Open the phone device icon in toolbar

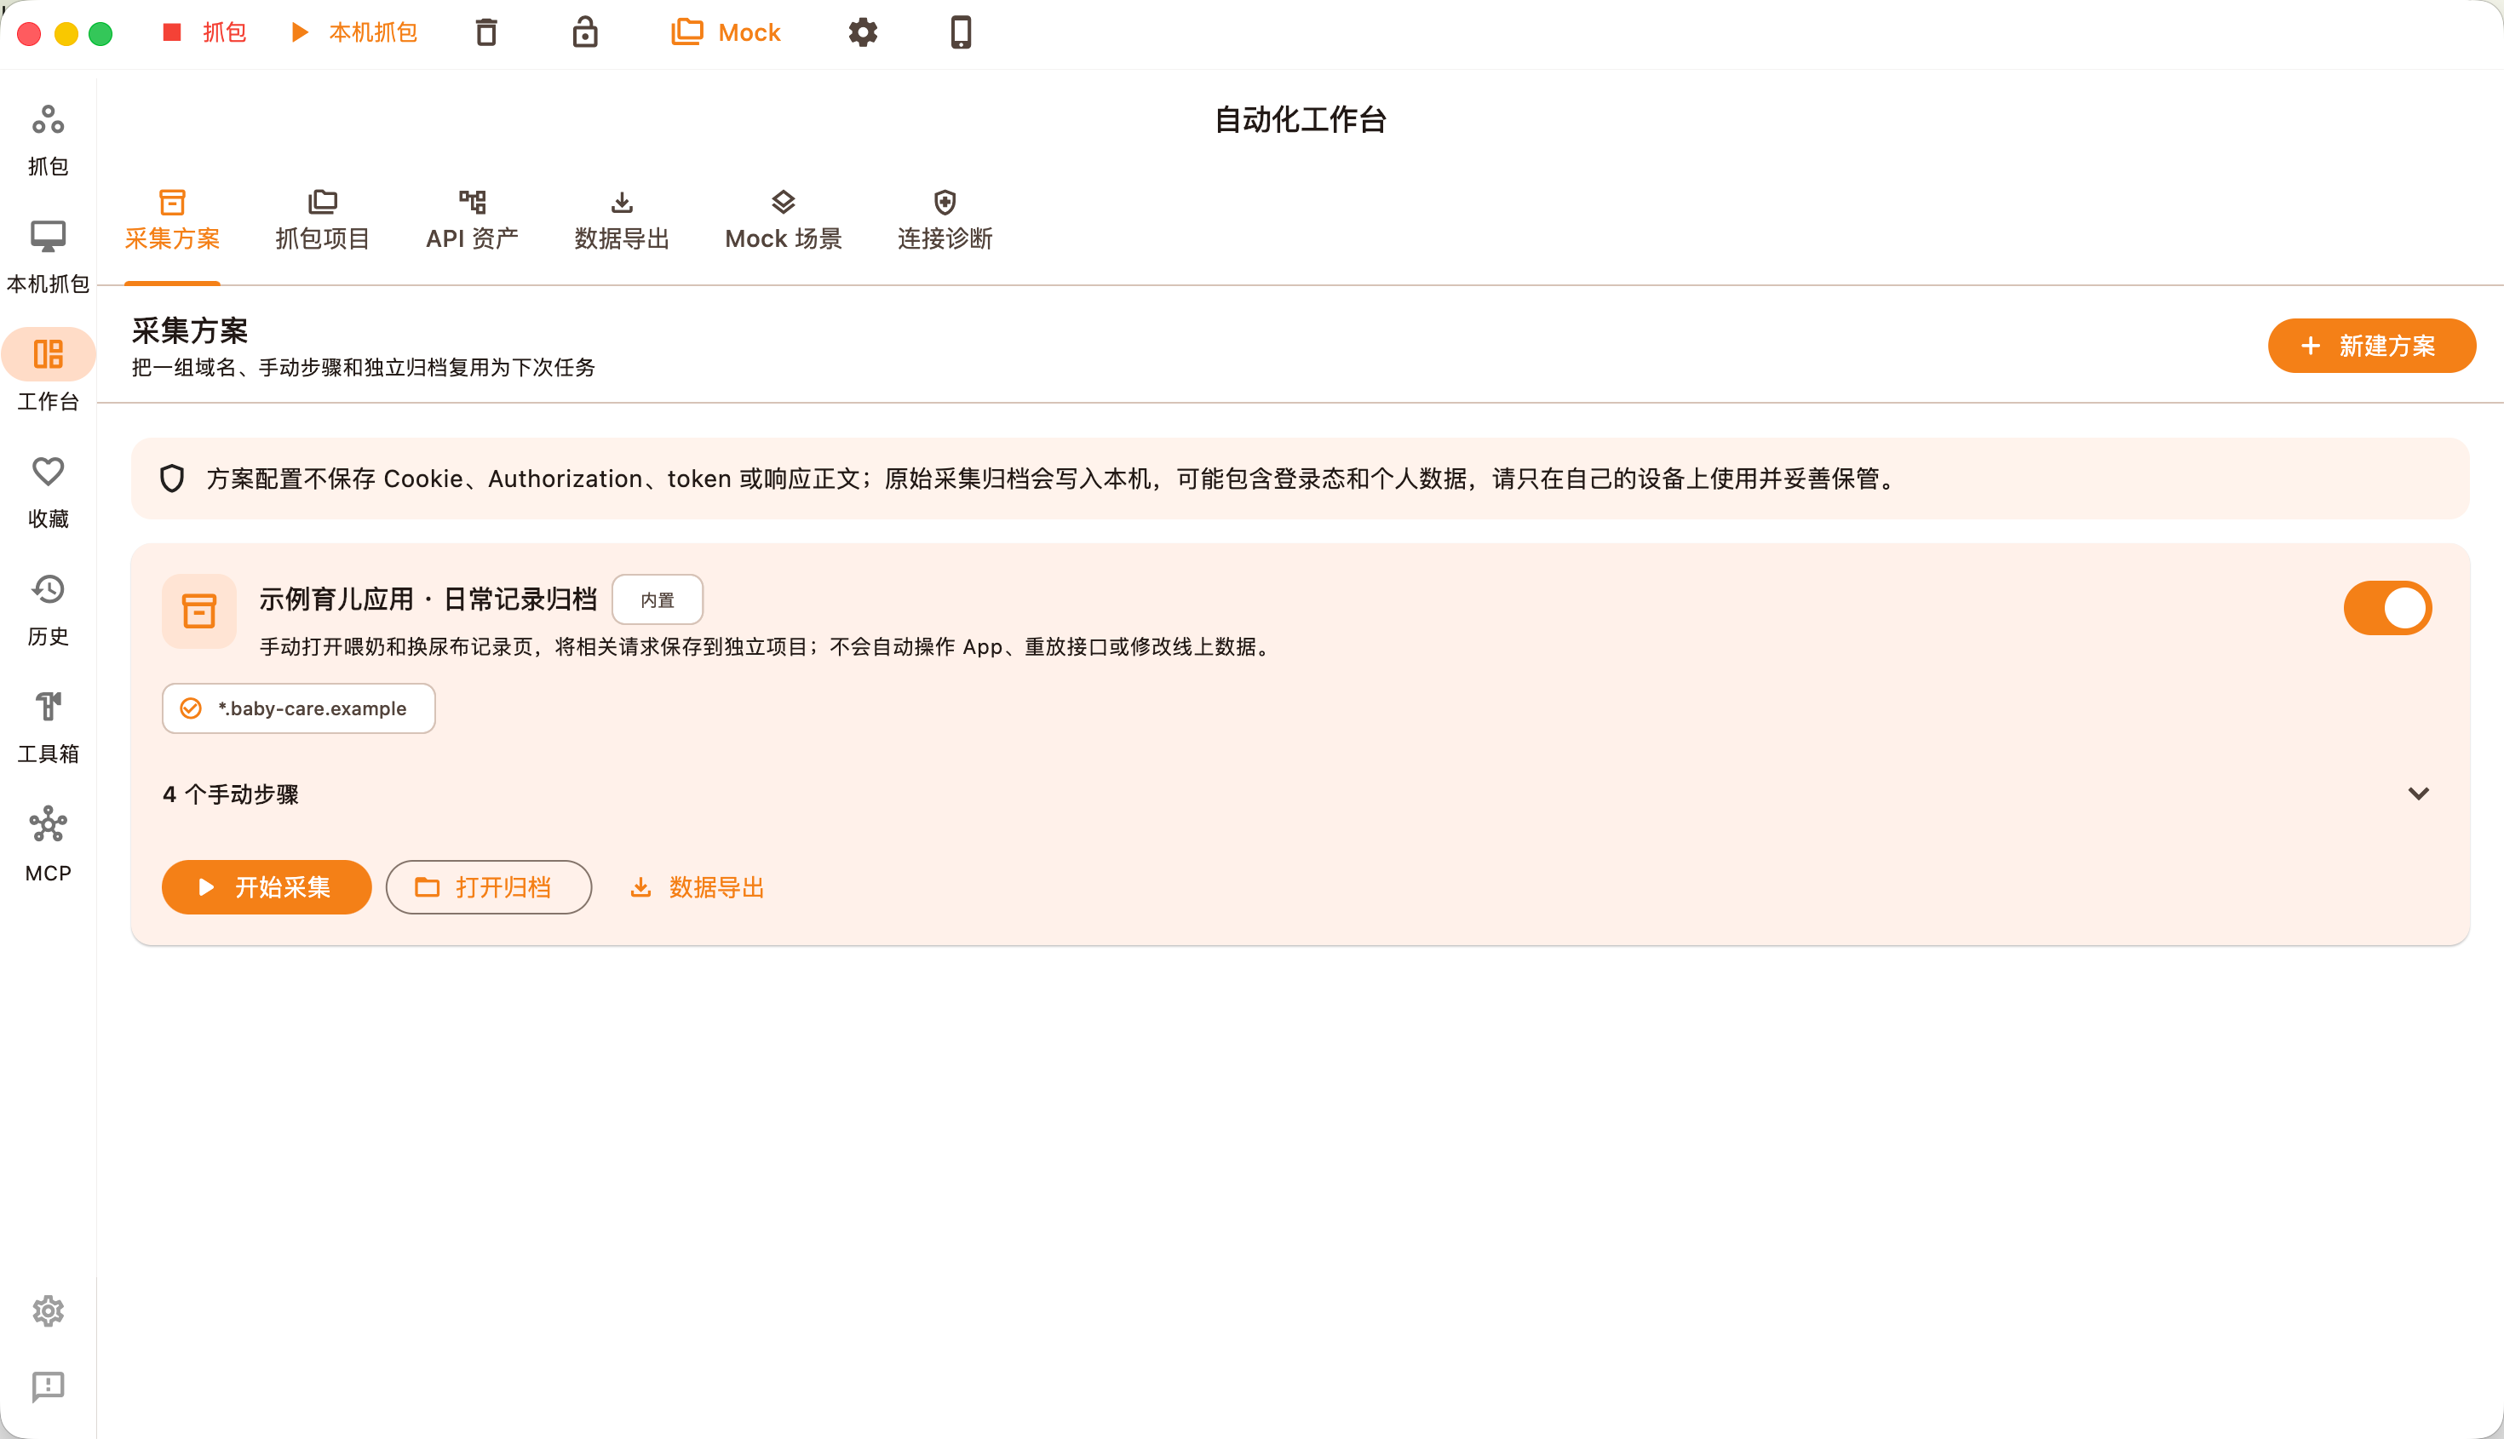click(961, 32)
